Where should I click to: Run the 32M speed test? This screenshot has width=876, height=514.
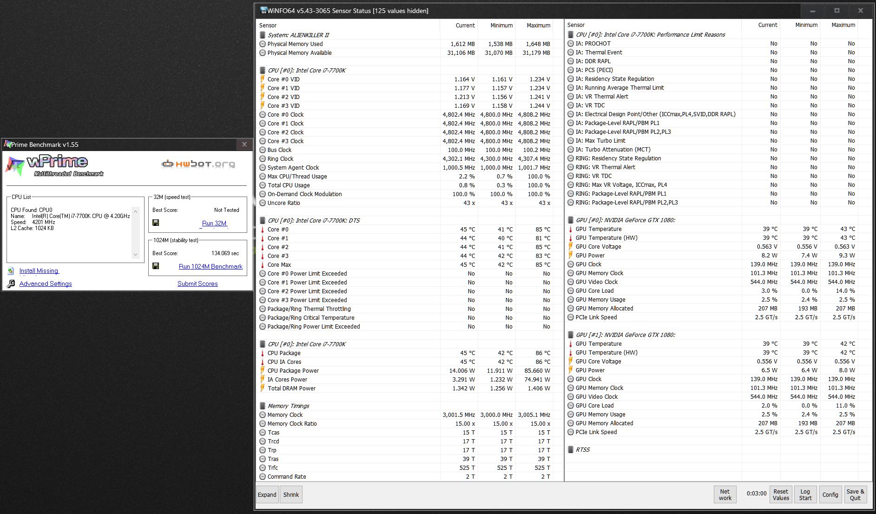pyautogui.click(x=214, y=223)
